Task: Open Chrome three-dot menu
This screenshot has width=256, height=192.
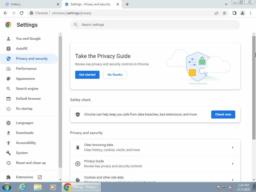Action: 250,13
